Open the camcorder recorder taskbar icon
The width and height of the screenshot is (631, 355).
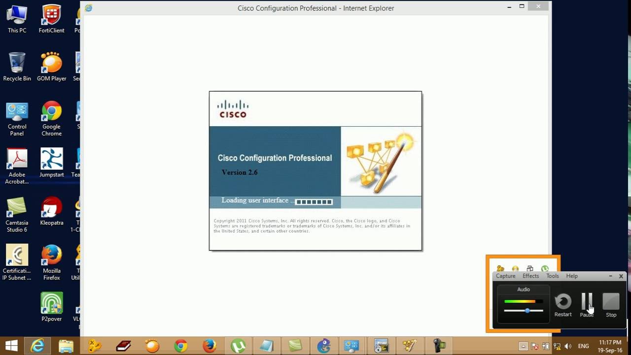(439, 346)
